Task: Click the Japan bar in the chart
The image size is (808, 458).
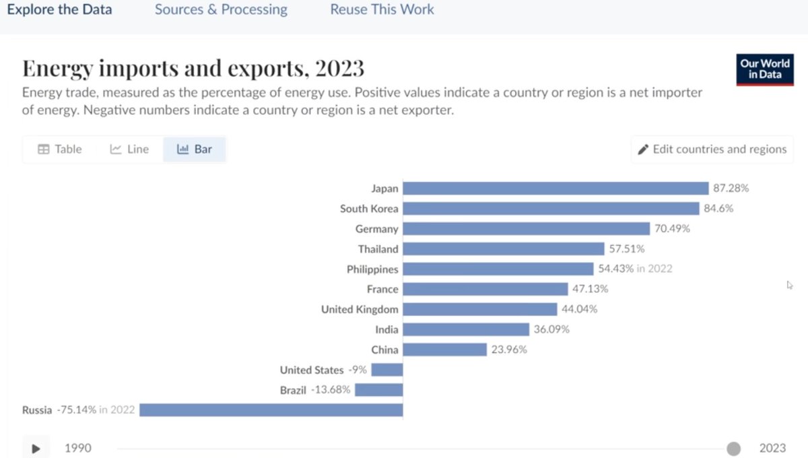Action: pos(555,189)
